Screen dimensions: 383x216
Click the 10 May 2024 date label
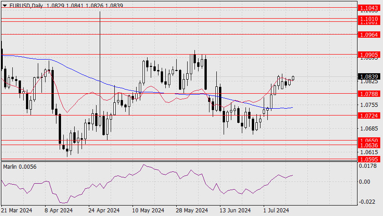click(x=148, y=210)
